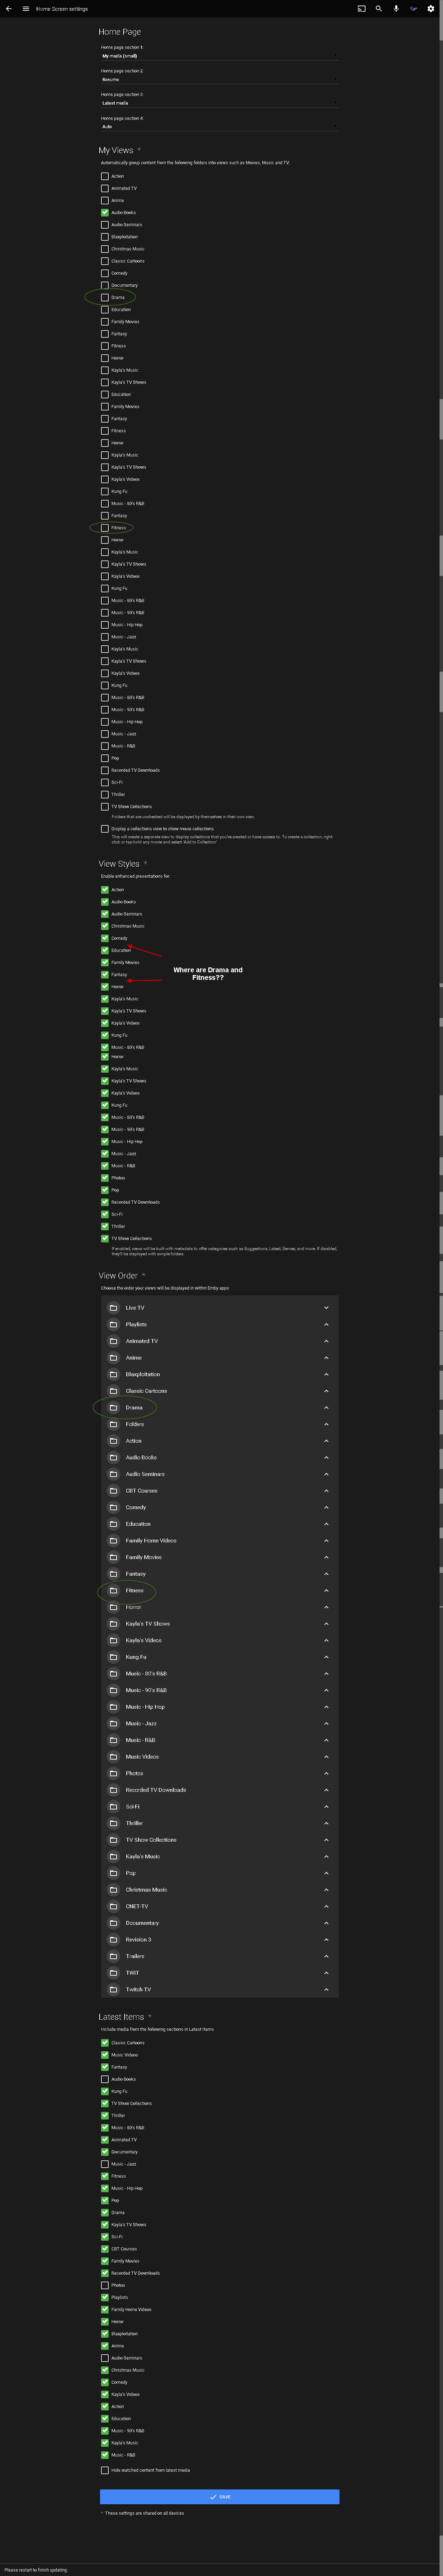Activate voice input microphone icon

[396, 9]
